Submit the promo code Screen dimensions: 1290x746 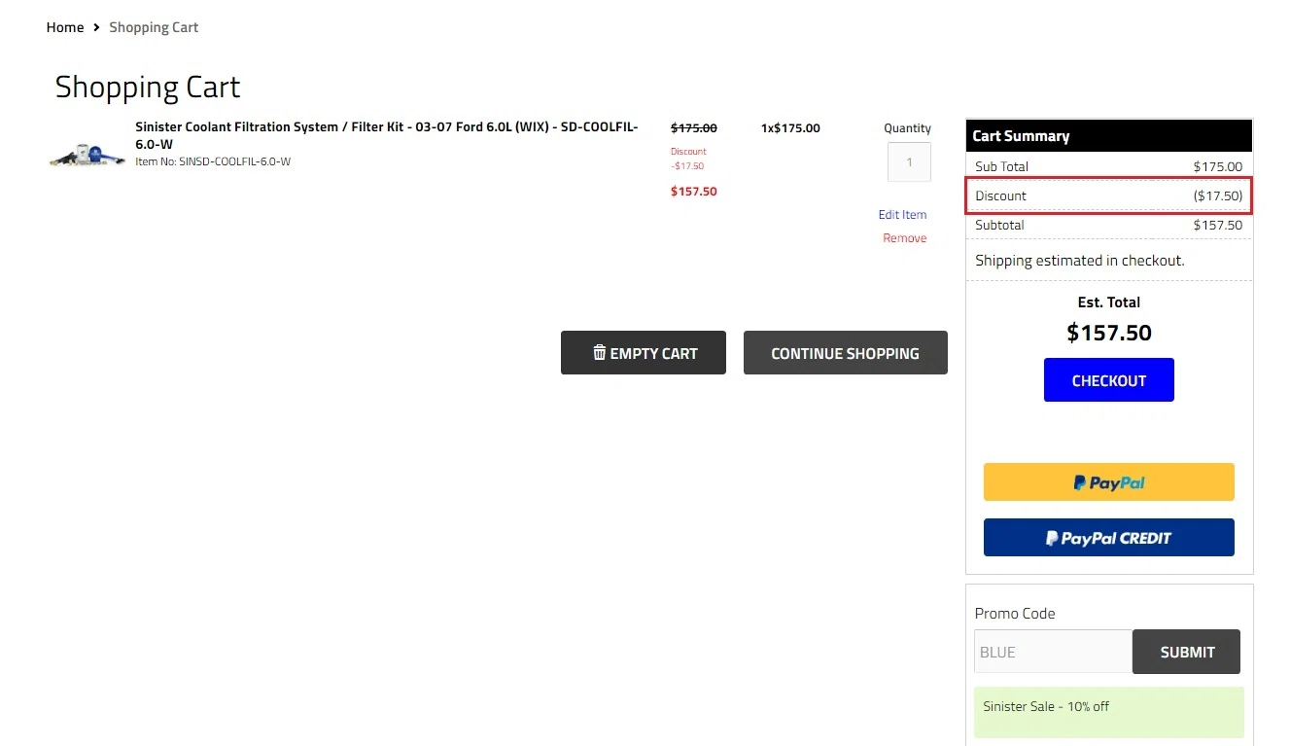tap(1186, 652)
